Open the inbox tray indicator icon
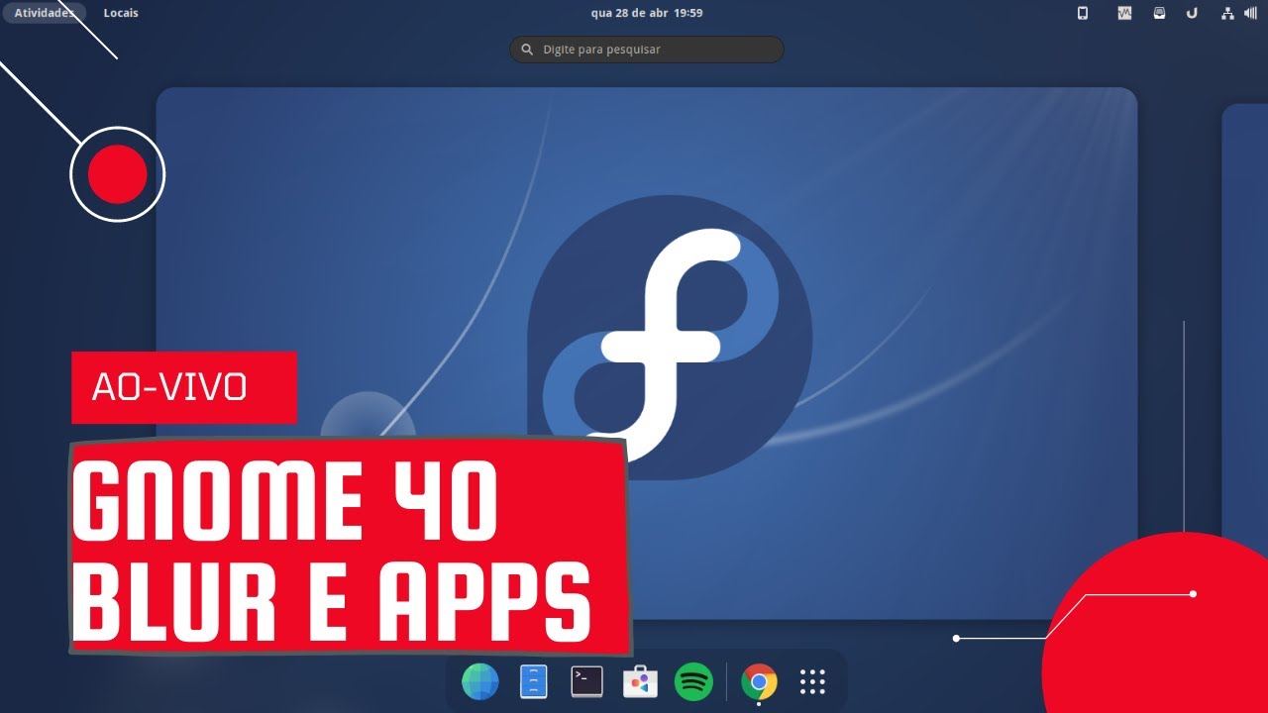This screenshot has width=1268, height=713. 1159,13
